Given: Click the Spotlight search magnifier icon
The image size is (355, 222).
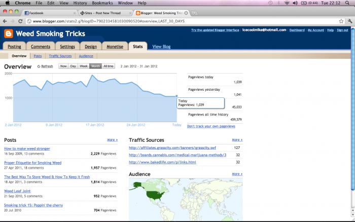Looking at the screenshot, I should point(347,3).
